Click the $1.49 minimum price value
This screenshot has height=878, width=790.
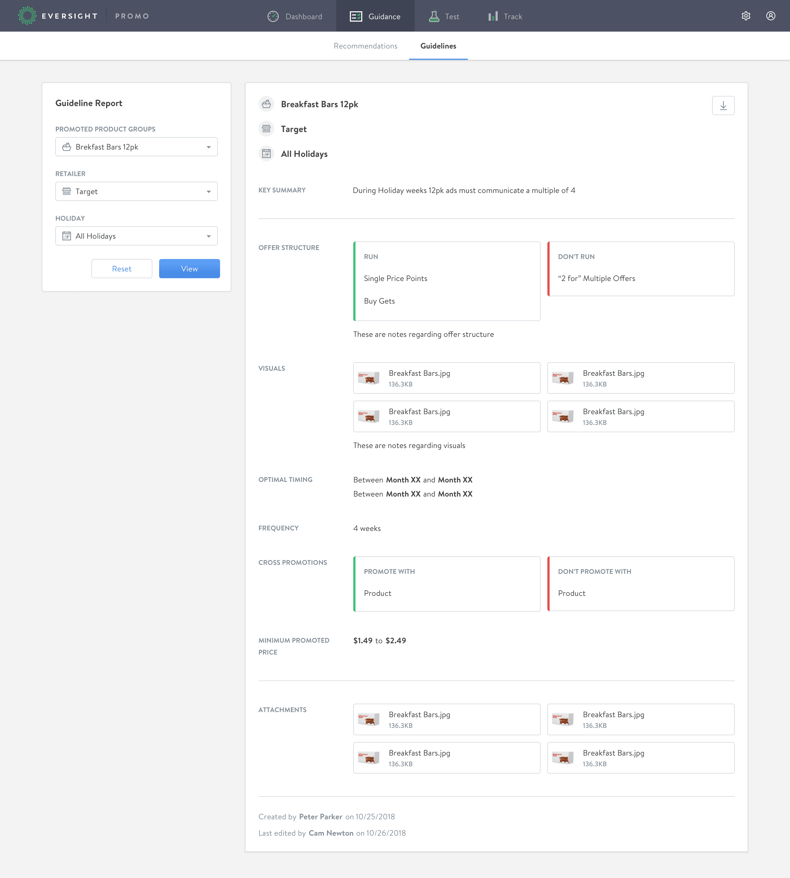click(x=363, y=641)
